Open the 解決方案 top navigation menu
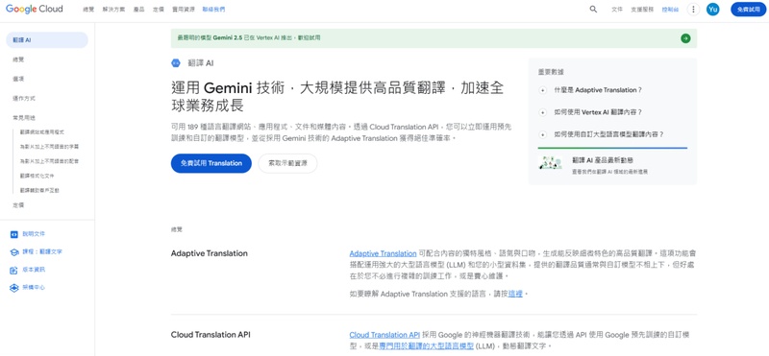Image resolution: width=769 pixels, height=356 pixels. point(113,10)
